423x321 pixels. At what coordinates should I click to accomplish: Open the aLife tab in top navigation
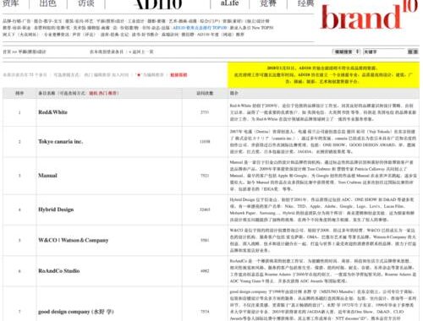(229, 3)
